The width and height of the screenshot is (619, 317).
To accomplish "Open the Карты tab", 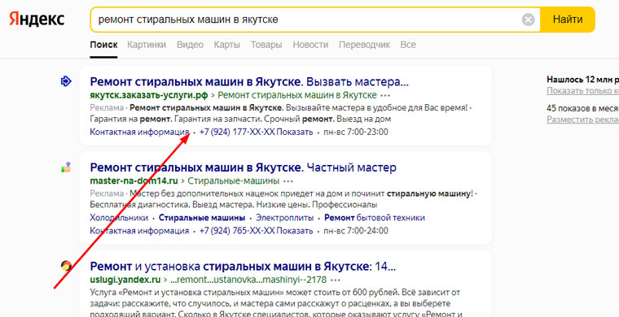I will tap(227, 45).
